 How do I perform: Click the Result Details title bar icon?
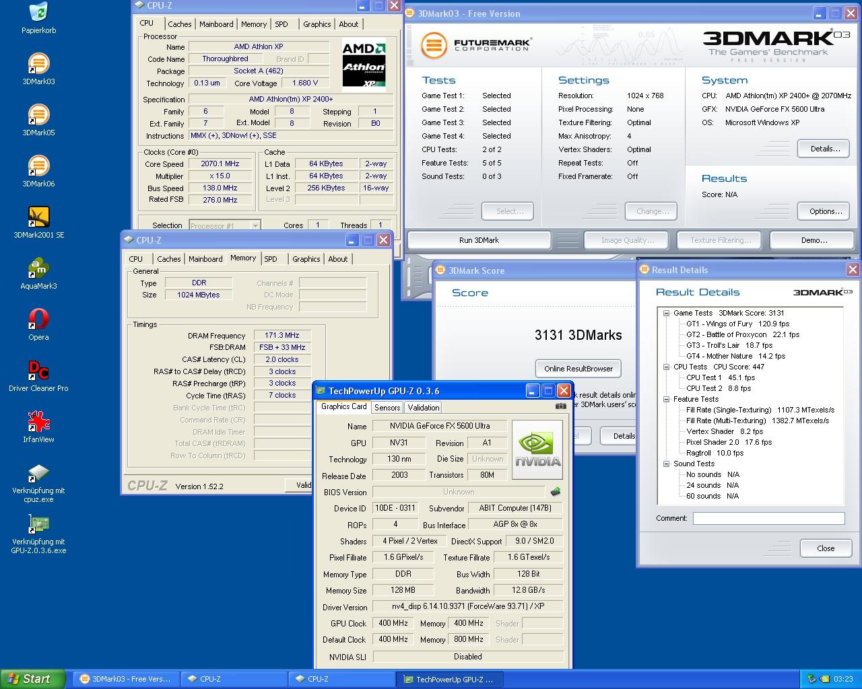click(x=644, y=270)
